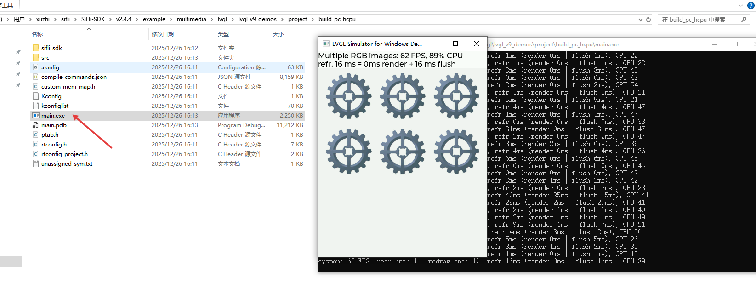Click the src folder icon
Image resolution: width=756 pixels, height=297 pixels.
point(36,57)
